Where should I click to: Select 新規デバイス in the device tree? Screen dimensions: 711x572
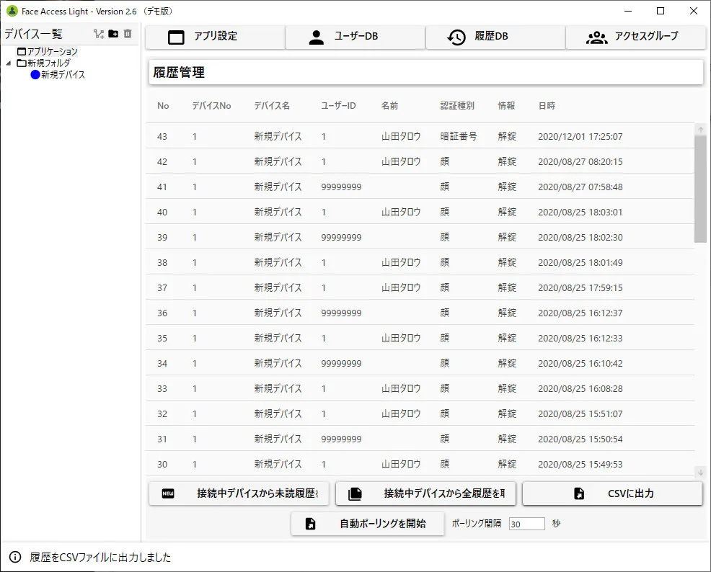[63, 74]
